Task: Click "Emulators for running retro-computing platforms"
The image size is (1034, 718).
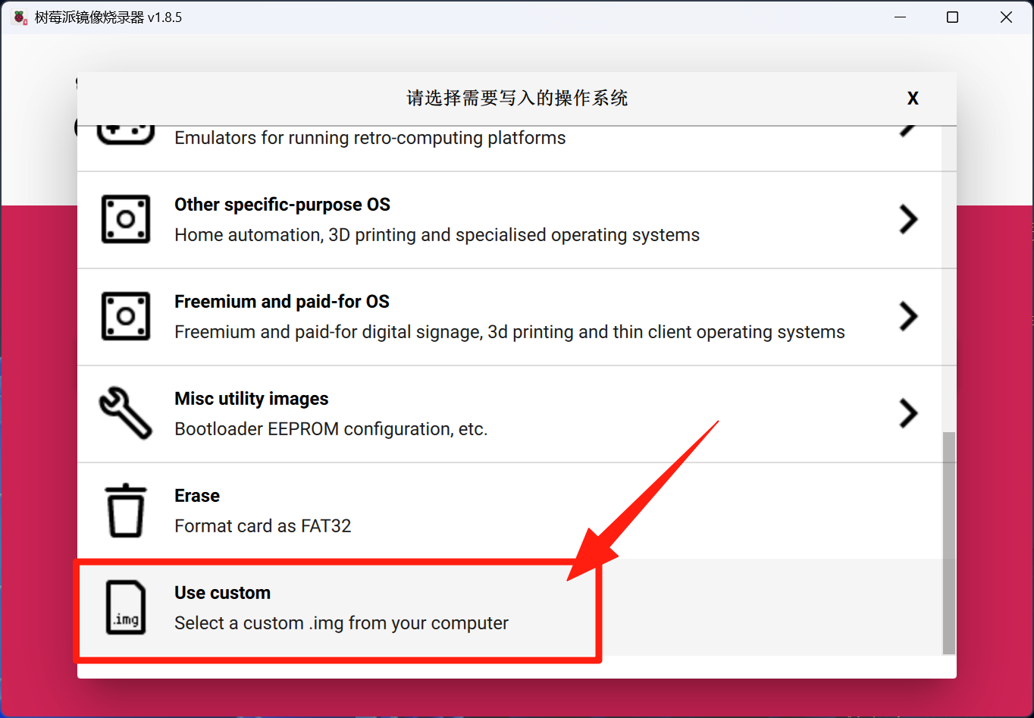Action: point(370,138)
